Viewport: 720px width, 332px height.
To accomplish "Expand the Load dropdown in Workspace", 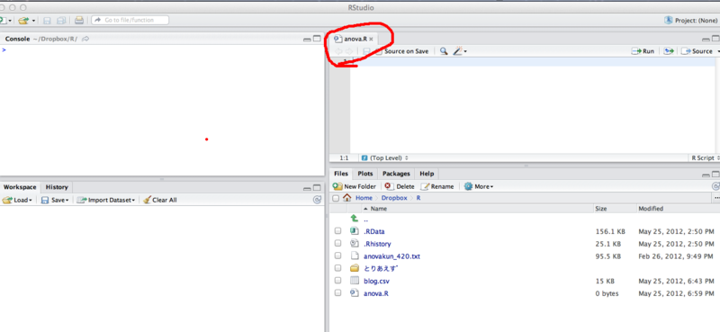I will coord(31,201).
